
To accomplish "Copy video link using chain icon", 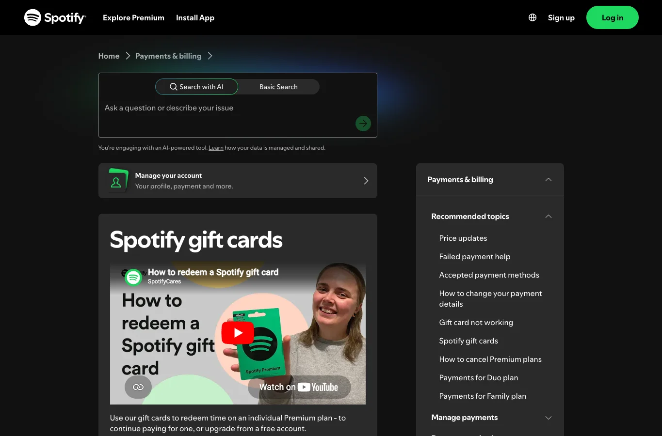I will (x=138, y=387).
